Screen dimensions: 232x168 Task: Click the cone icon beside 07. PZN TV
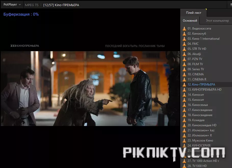pos(184,59)
